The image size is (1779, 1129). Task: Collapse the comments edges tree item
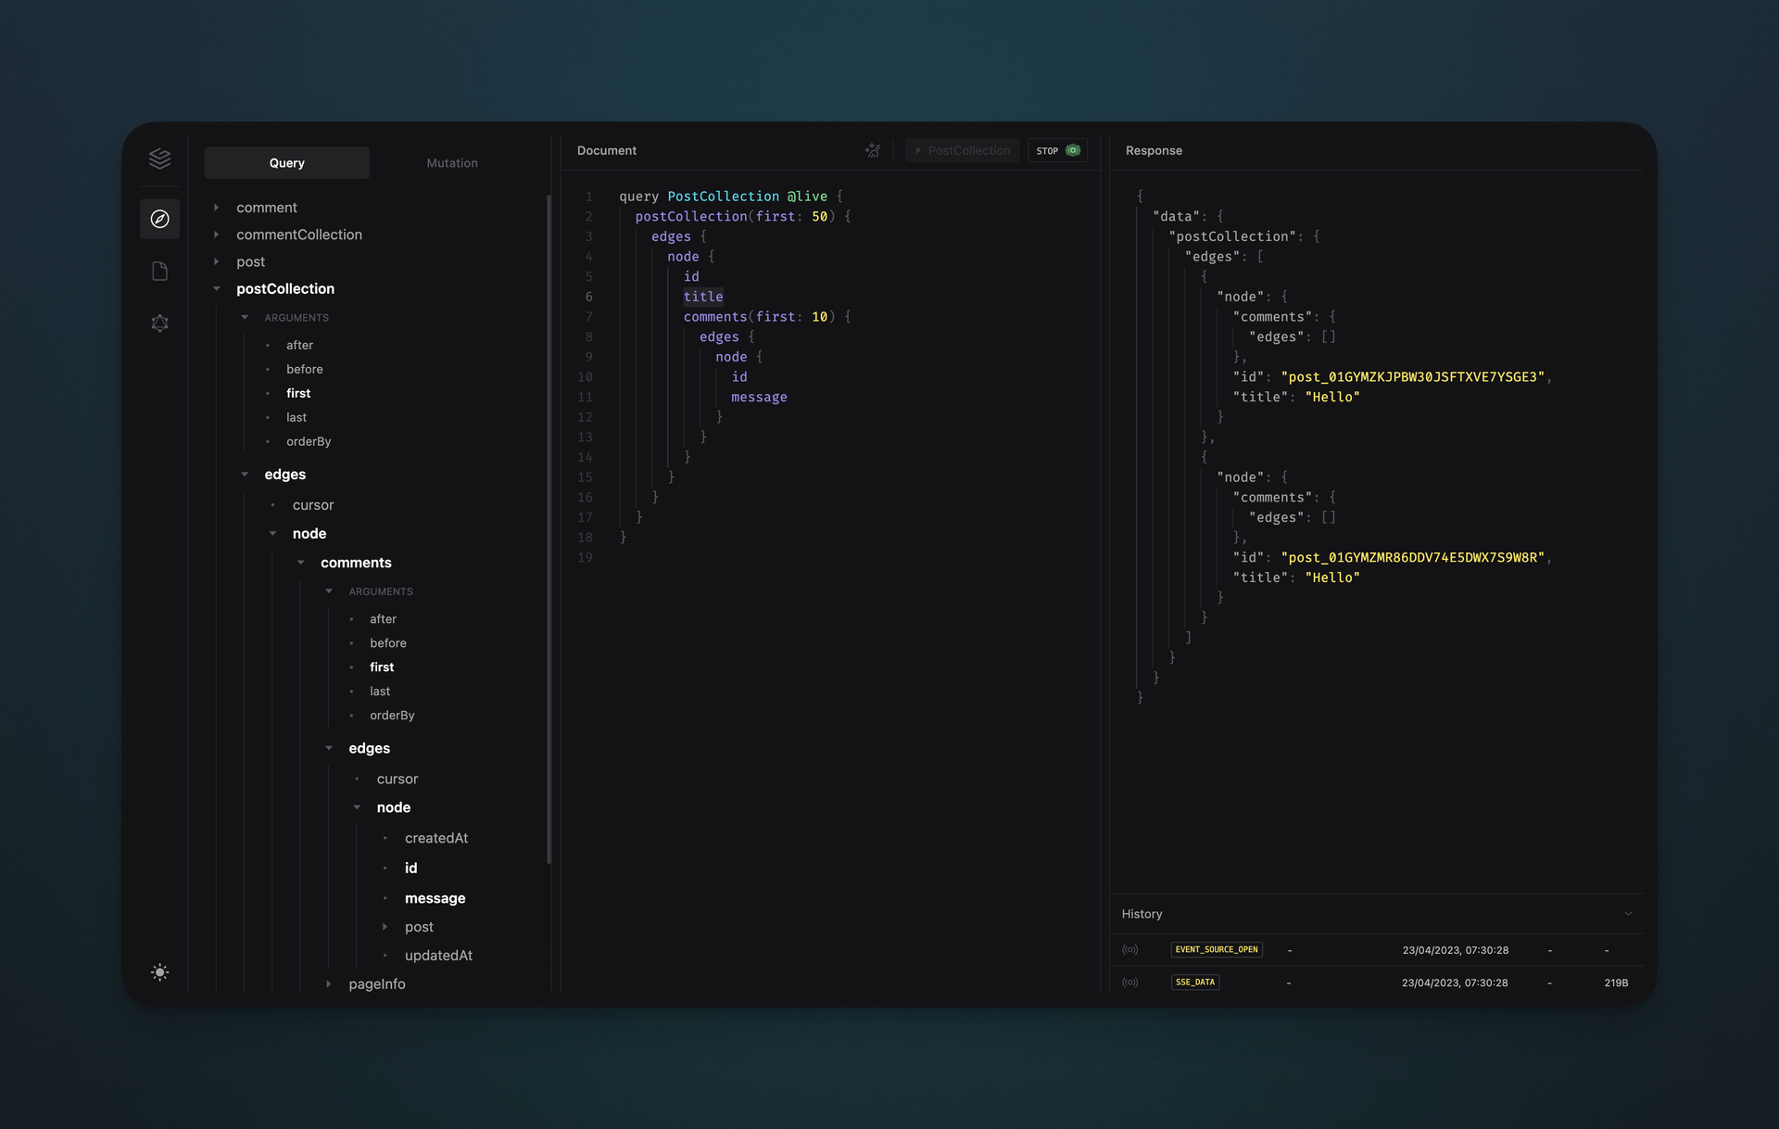click(329, 748)
